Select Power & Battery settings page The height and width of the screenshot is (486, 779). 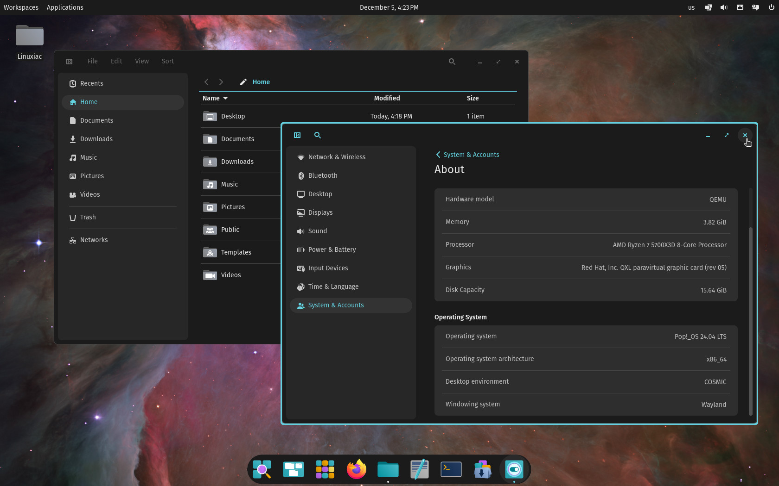(351, 249)
